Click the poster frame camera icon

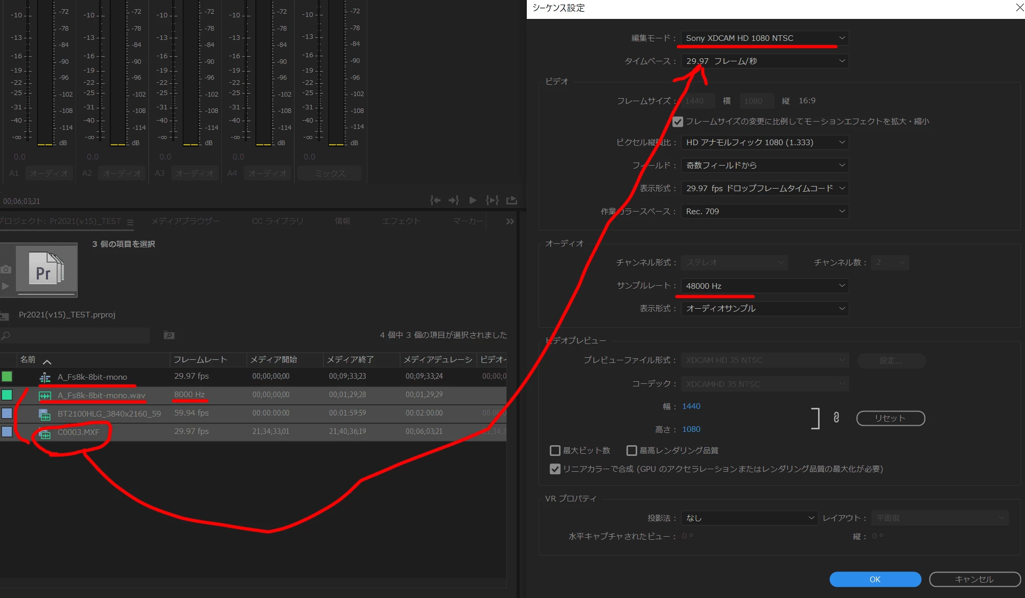coord(6,269)
